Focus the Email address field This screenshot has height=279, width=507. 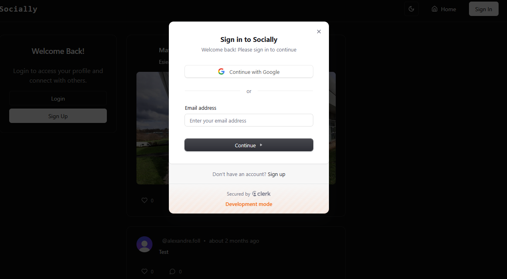(x=249, y=121)
